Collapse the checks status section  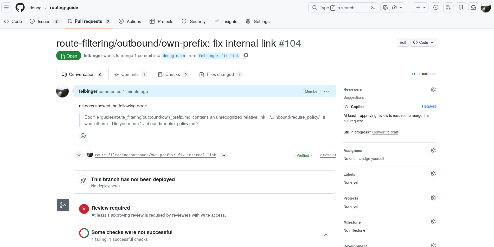(x=326, y=235)
